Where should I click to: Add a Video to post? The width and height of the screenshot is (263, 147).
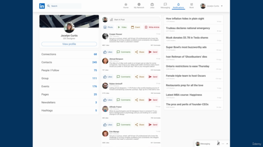[122, 27]
